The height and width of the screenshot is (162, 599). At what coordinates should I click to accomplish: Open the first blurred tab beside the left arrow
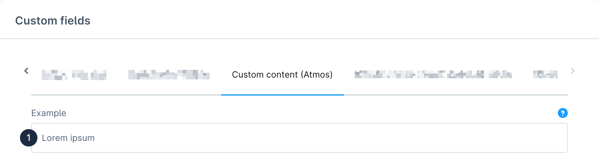(x=74, y=75)
